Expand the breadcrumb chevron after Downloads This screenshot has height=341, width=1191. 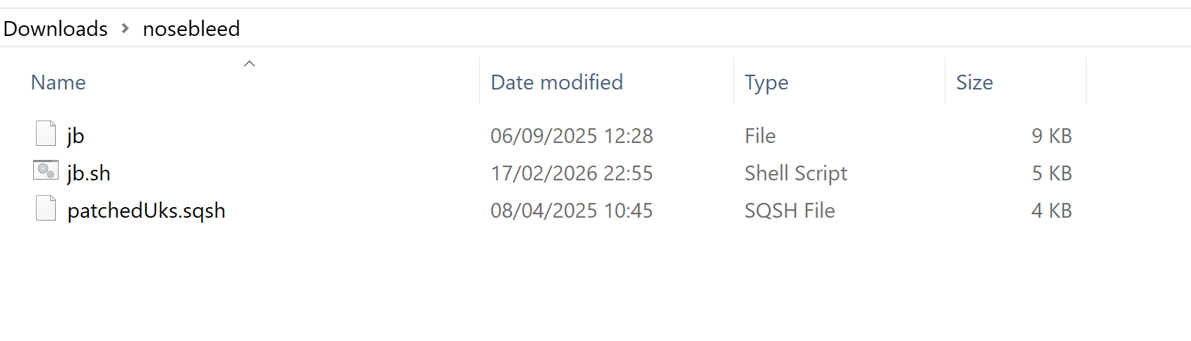pos(126,28)
